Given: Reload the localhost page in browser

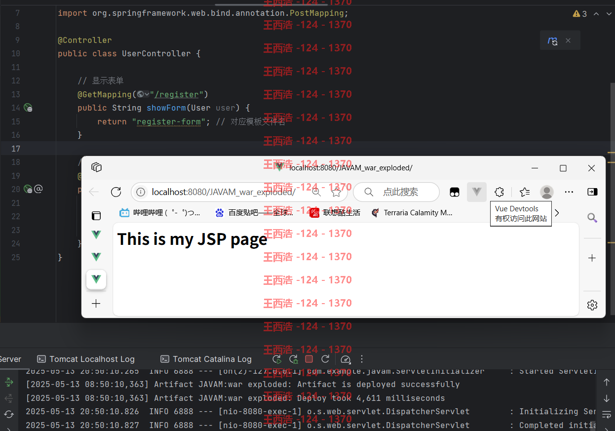Looking at the screenshot, I should [116, 192].
